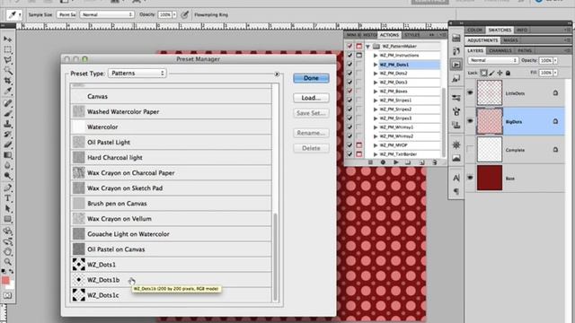
Task: Open the Preset Manager flyout menu arrow
Action: point(277,74)
